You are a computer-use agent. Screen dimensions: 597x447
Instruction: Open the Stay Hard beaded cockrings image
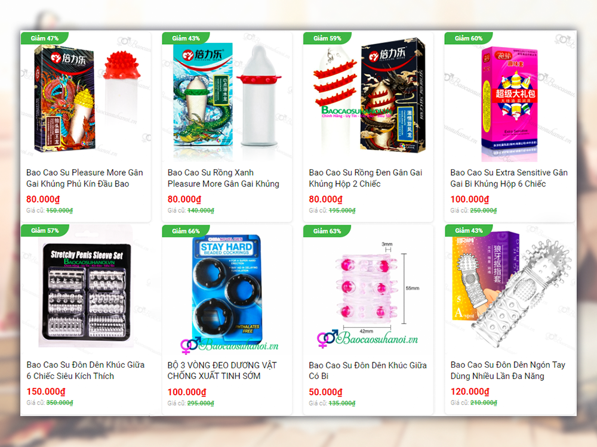point(227,290)
